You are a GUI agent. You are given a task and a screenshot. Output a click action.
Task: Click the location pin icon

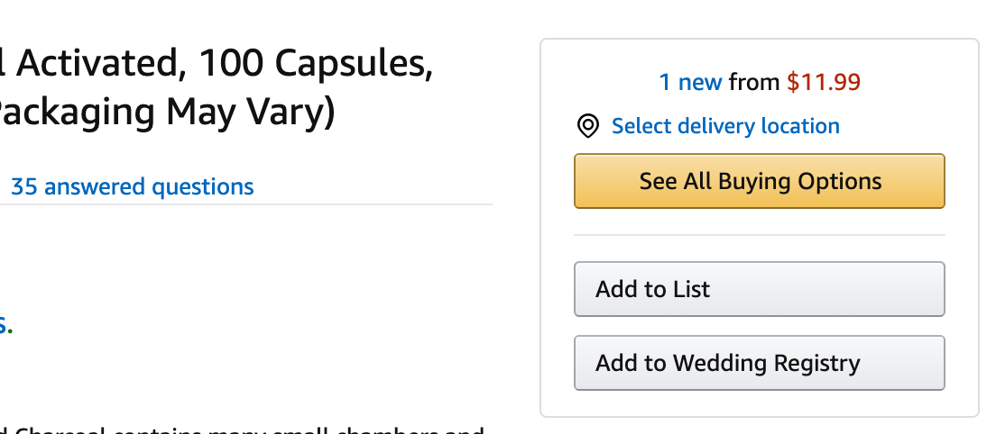[x=587, y=126]
